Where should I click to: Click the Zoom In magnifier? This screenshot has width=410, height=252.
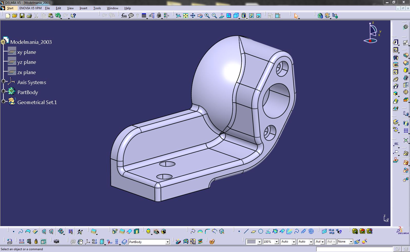(x=207, y=16)
